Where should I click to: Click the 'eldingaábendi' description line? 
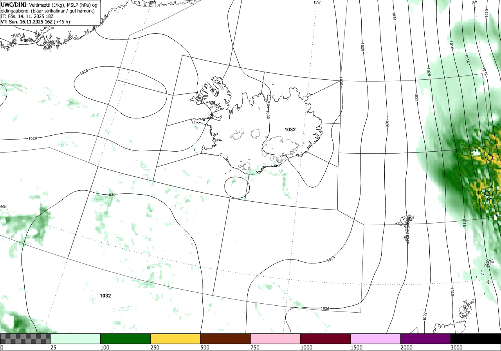pos(47,11)
